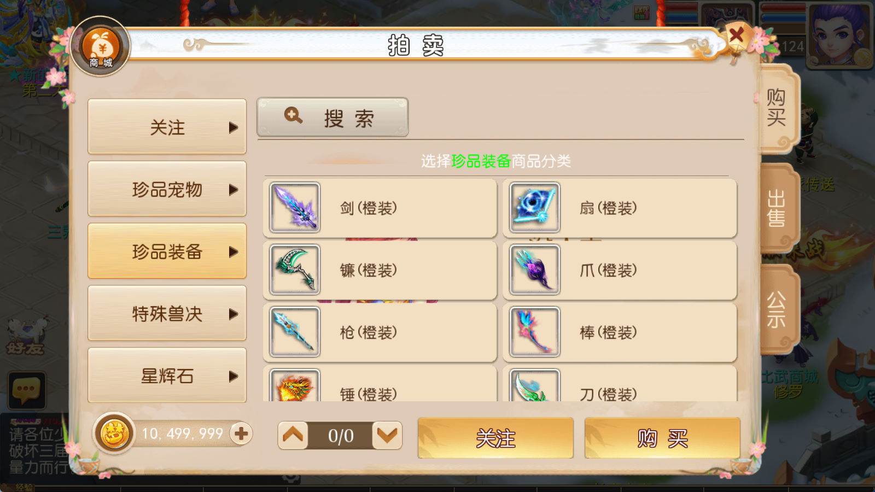Viewport: 875px width, 492px height.
Task: Go to previous page with up arrow
Action: tap(293, 435)
